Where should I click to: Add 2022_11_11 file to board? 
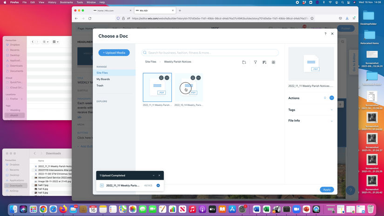tap(161, 78)
